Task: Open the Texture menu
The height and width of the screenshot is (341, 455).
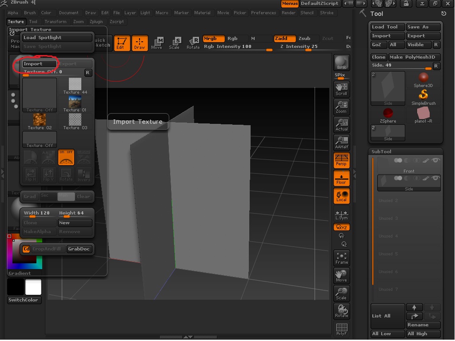Action: [16, 22]
